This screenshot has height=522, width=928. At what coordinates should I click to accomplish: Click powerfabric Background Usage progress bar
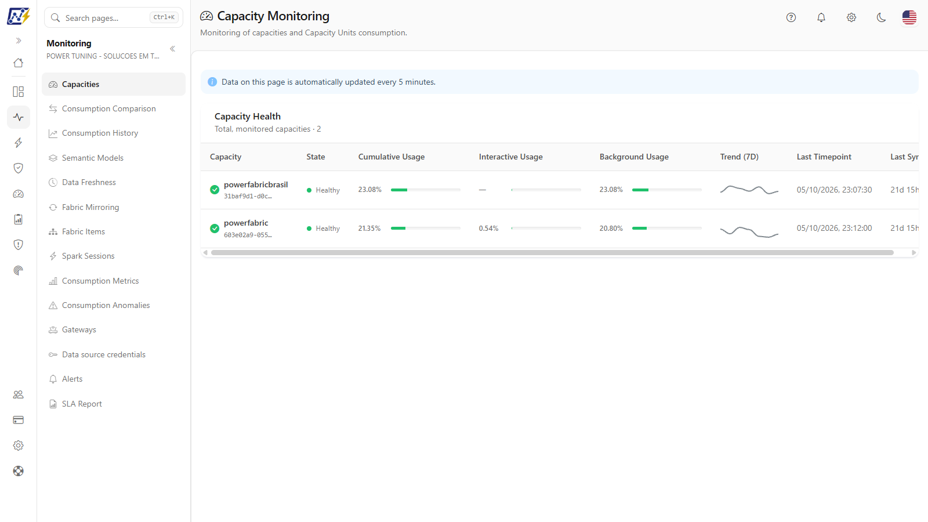[667, 228]
